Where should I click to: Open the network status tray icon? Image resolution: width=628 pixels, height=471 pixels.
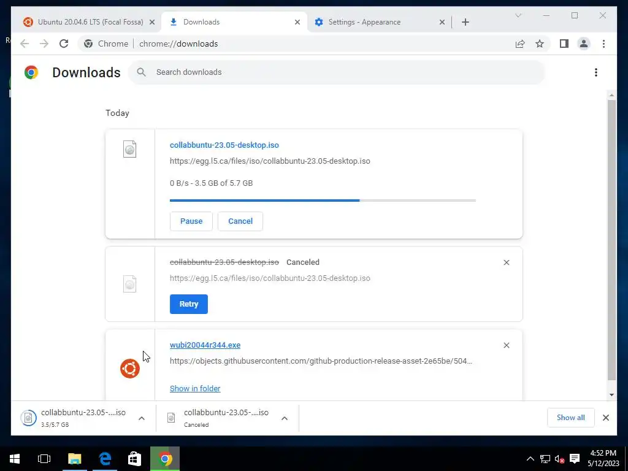(545, 459)
